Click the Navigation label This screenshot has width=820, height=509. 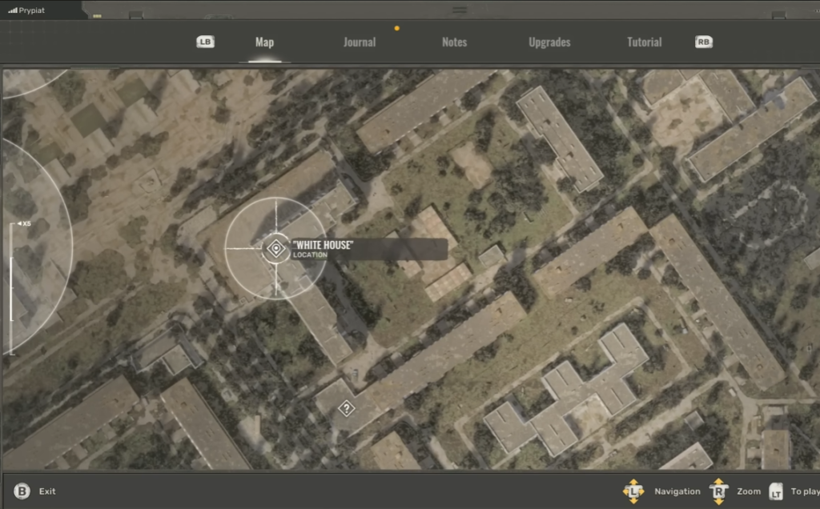pyautogui.click(x=677, y=491)
